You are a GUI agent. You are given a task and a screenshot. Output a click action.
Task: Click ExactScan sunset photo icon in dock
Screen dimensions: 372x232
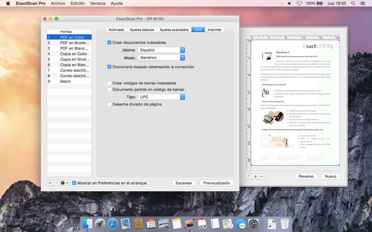[x=189, y=224]
